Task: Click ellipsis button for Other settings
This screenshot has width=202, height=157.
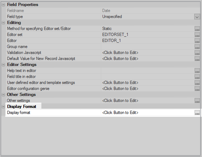Action: 197,101
